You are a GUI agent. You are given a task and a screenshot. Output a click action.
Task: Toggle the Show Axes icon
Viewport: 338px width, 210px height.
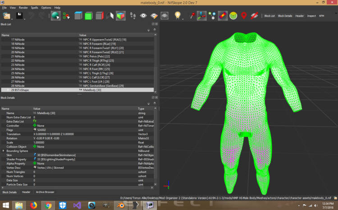(x=201, y=16)
